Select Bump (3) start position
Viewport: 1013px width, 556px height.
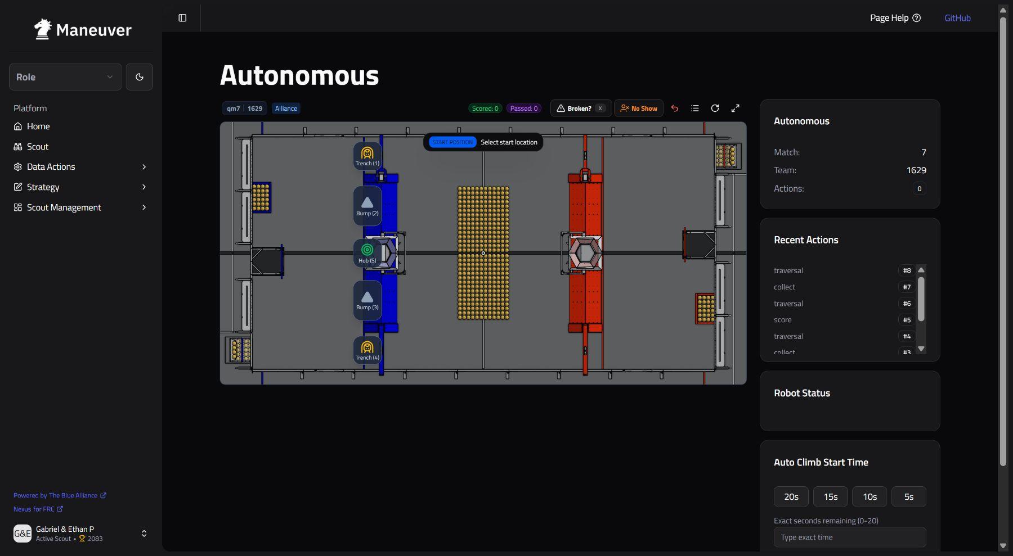[367, 300]
